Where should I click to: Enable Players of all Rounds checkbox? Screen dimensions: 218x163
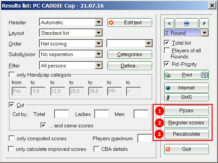tap(167, 50)
